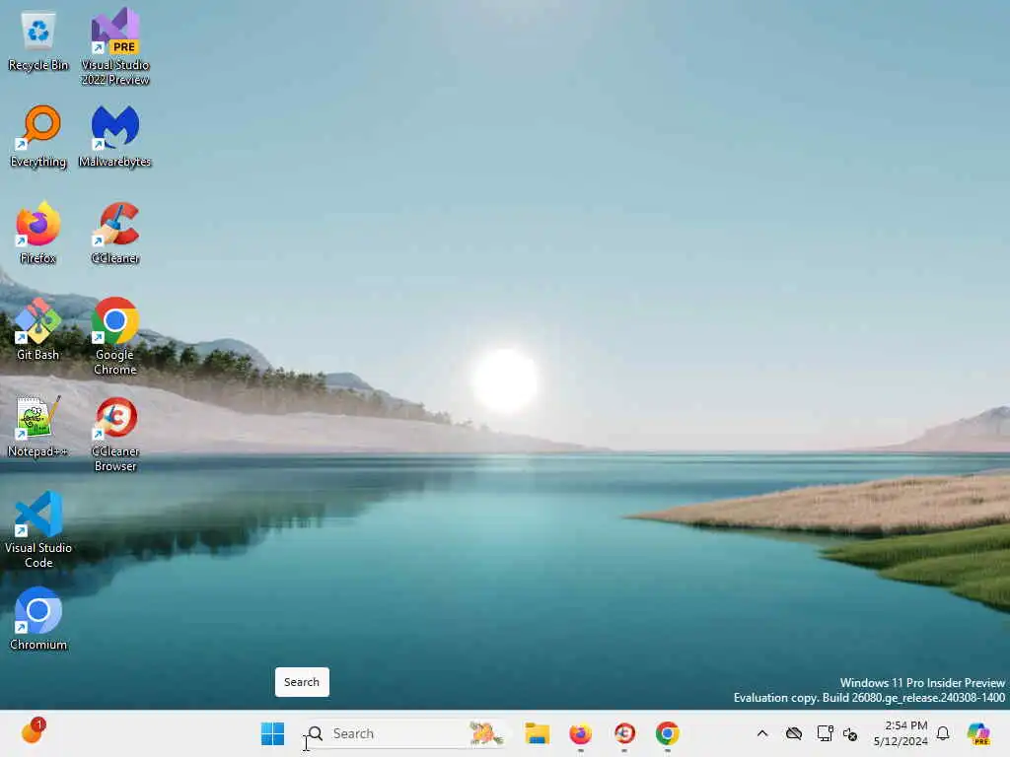The width and height of the screenshot is (1010, 757).
Task: Click the search highlight flower image
Action: tap(485, 733)
